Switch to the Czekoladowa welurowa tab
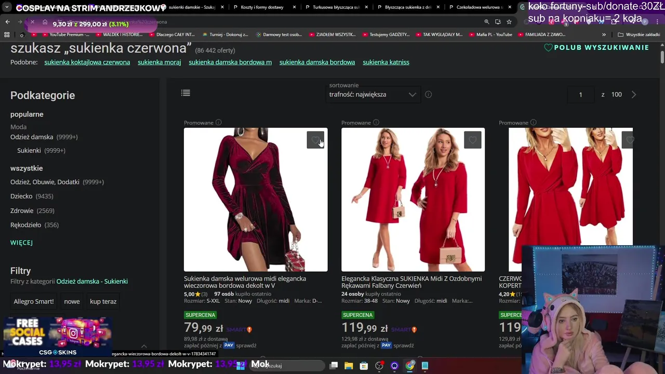Image resolution: width=665 pixels, height=374 pixels. tap(481, 7)
